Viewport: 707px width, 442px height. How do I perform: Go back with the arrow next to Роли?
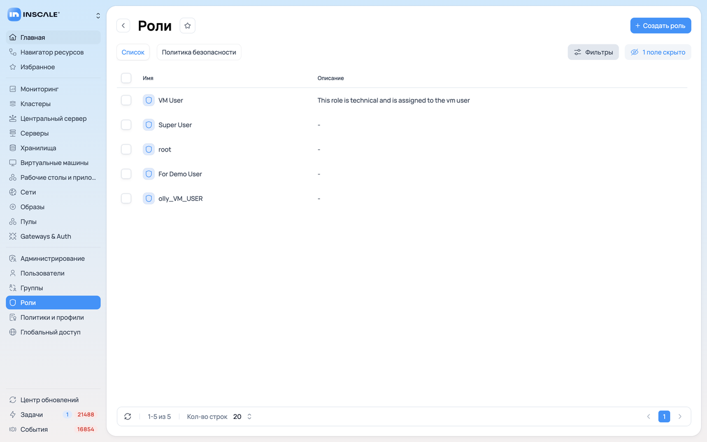(124, 26)
